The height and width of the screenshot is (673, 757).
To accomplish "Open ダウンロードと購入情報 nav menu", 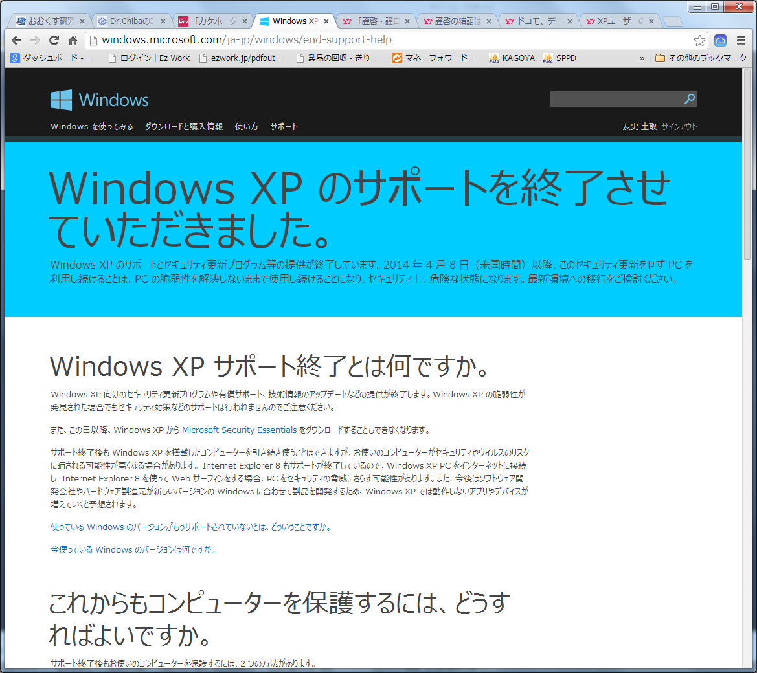I will [x=184, y=127].
